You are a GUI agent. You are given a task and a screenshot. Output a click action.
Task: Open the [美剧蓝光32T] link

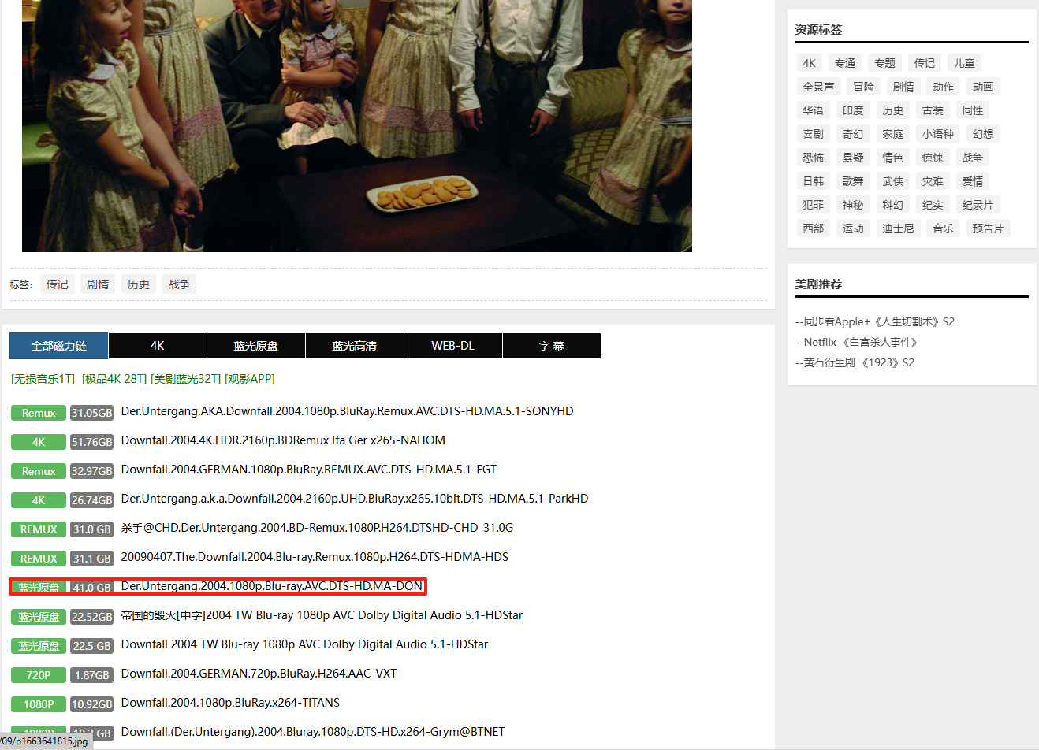coord(186,379)
